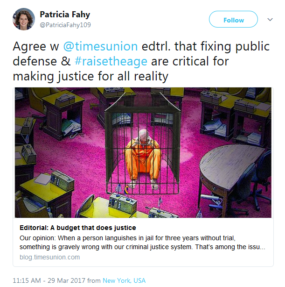
Task: Open the @timesunion mention
Action: click(x=100, y=46)
